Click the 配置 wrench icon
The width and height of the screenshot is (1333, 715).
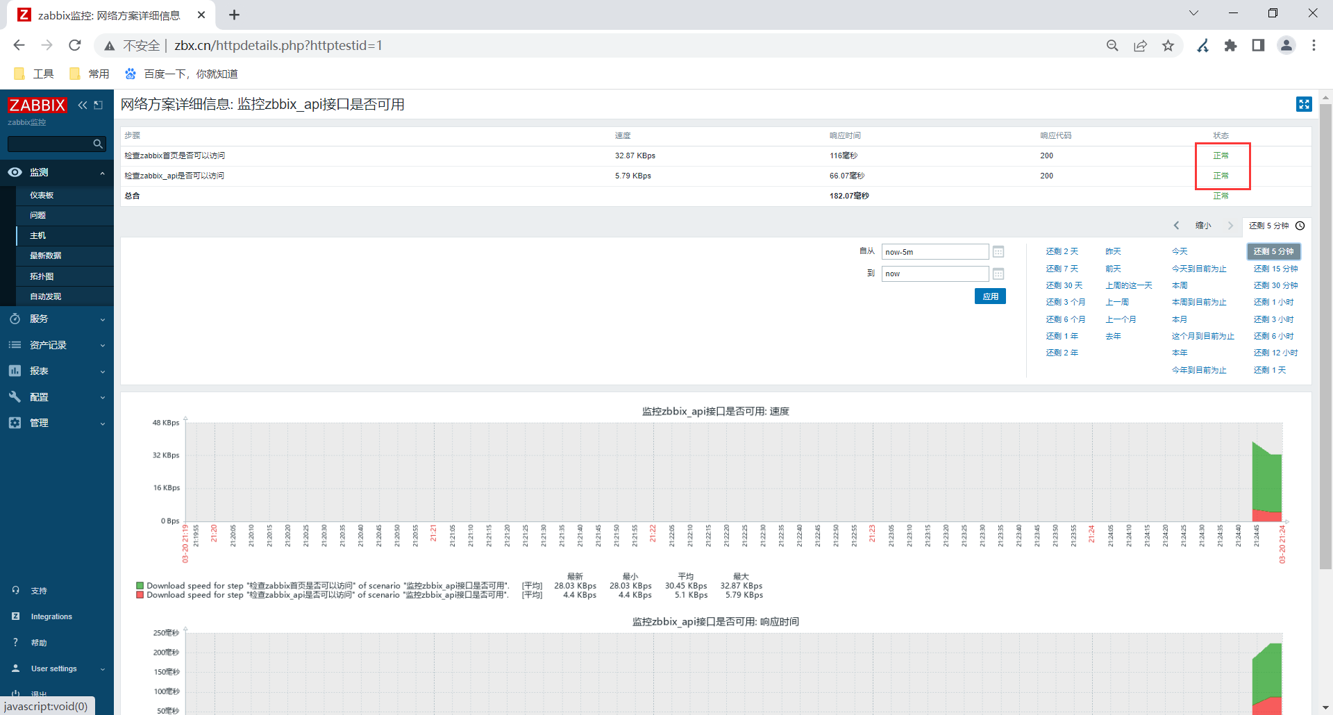[15, 397]
